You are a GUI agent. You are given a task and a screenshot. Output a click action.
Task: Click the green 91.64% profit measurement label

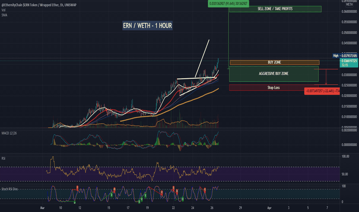point(228,3)
